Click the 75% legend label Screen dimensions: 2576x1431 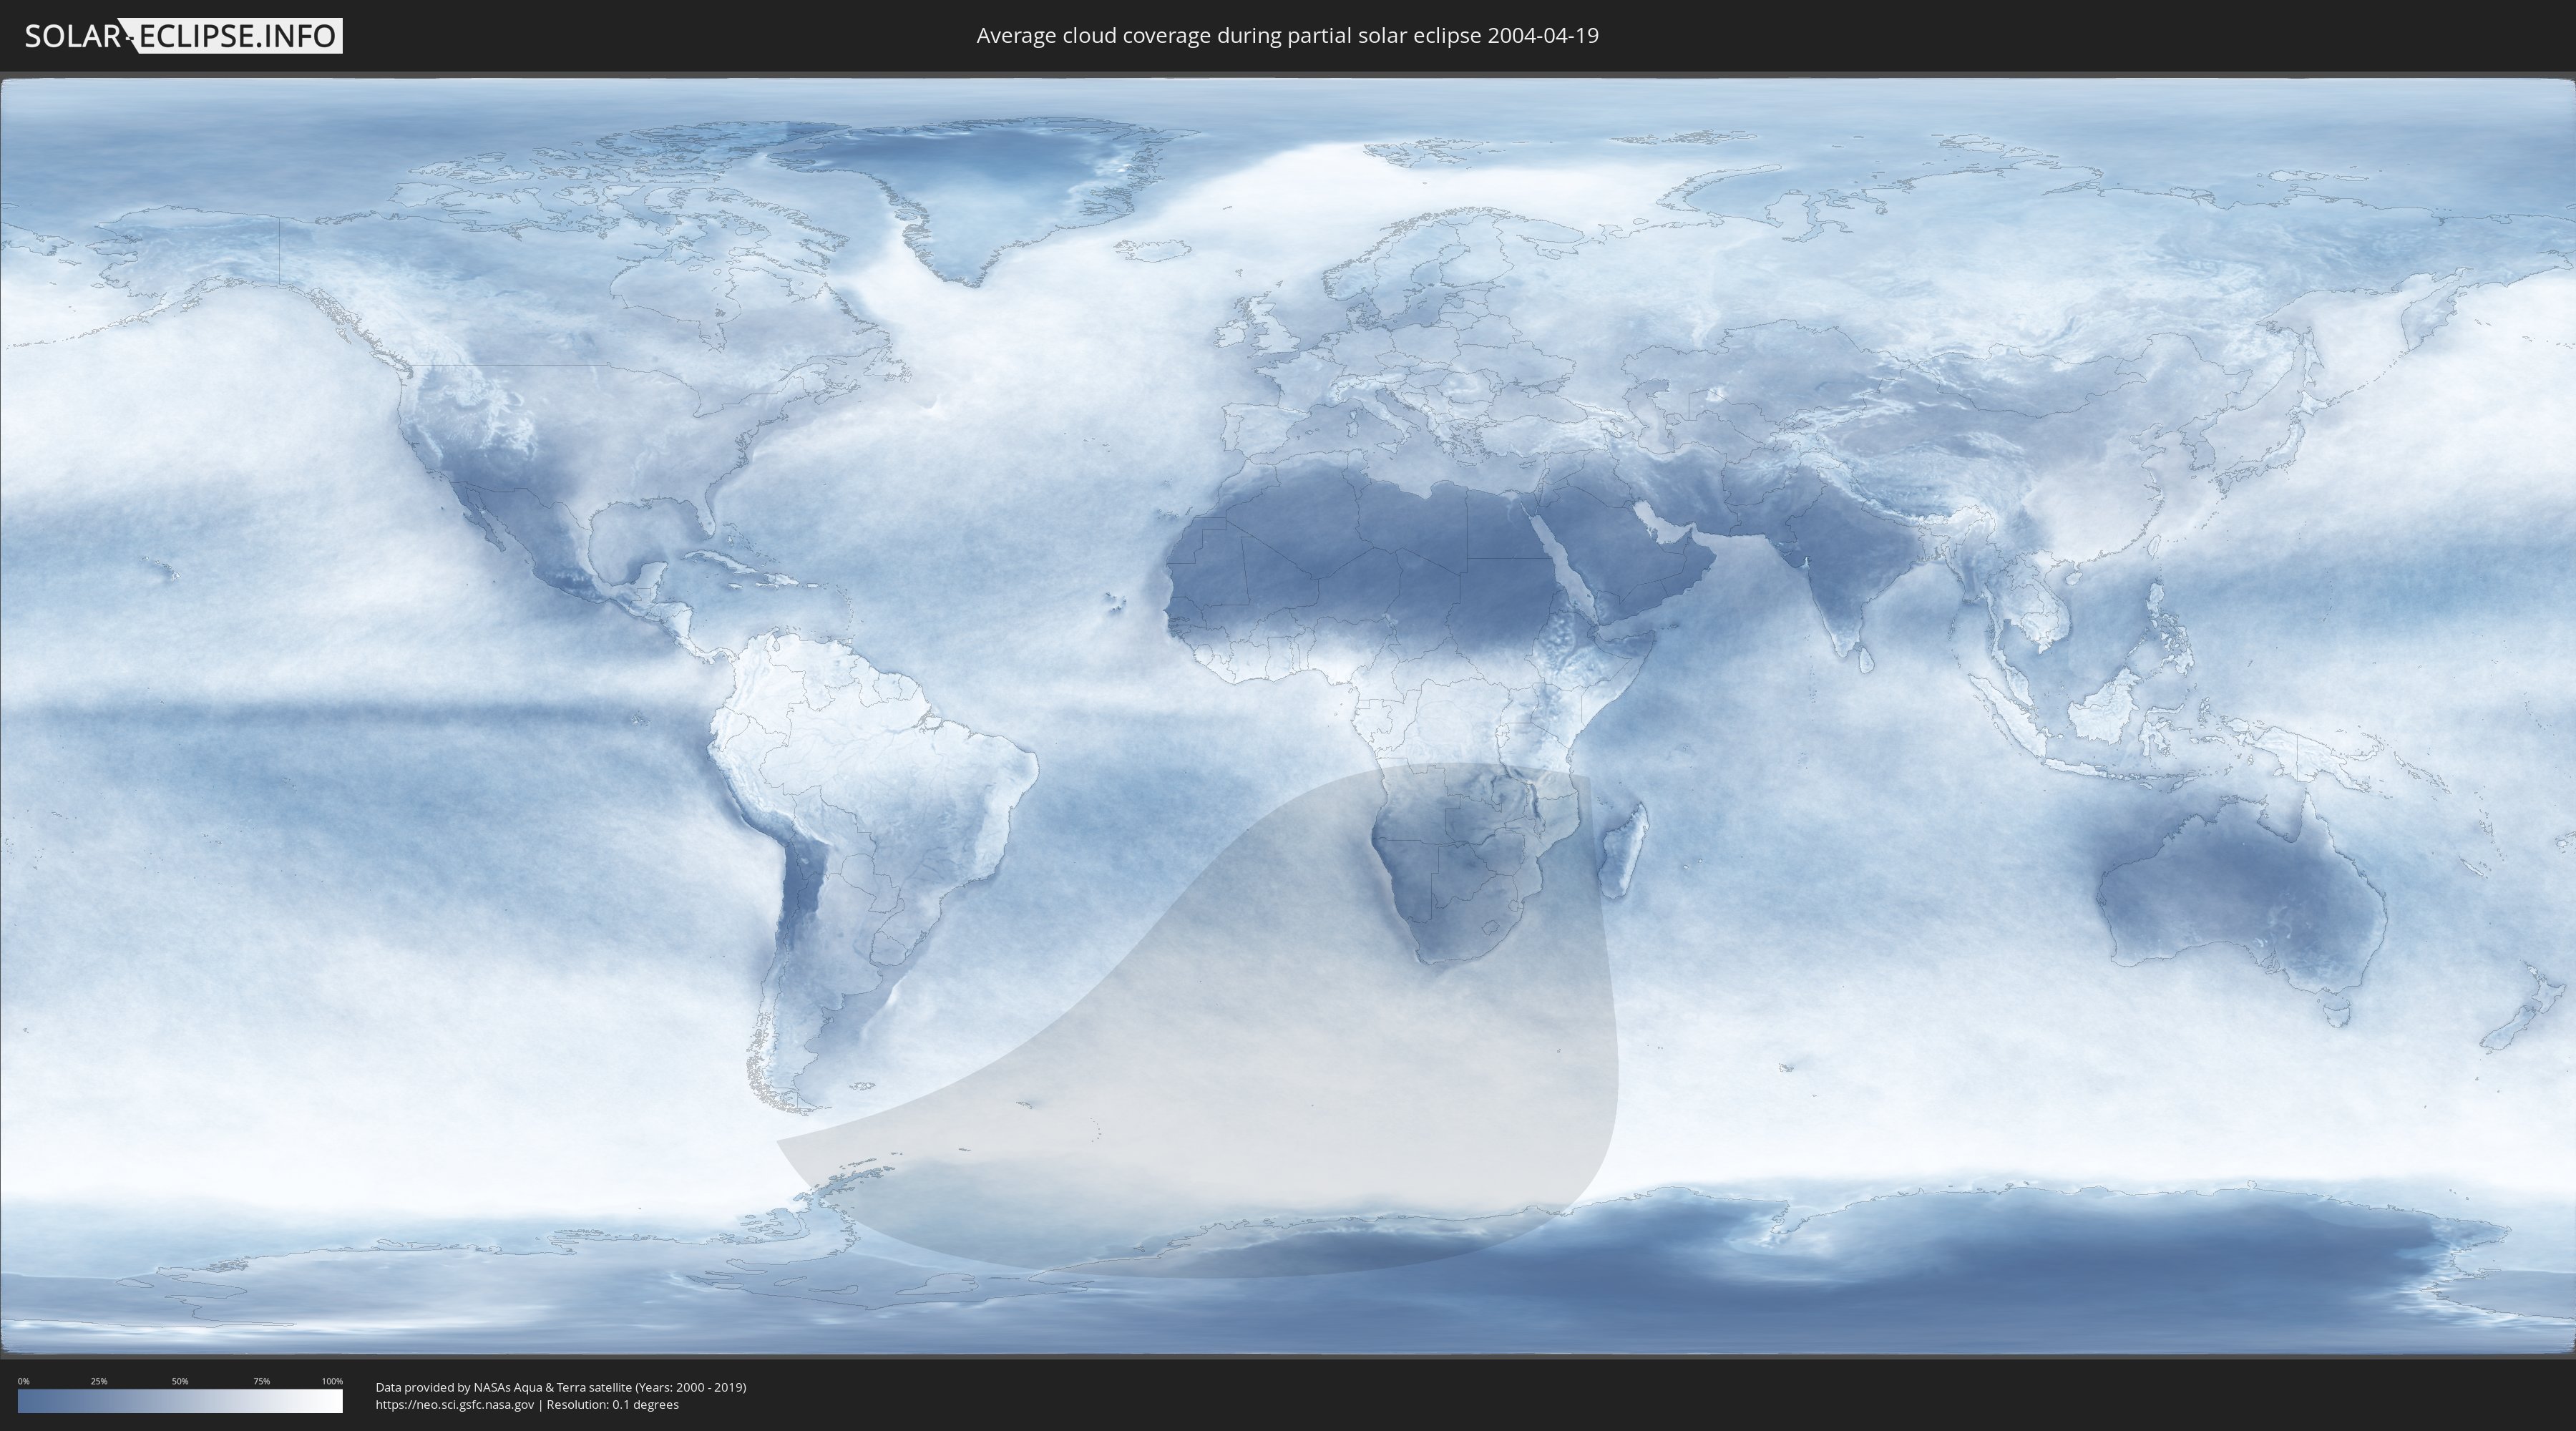pyautogui.click(x=261, y=1381)
